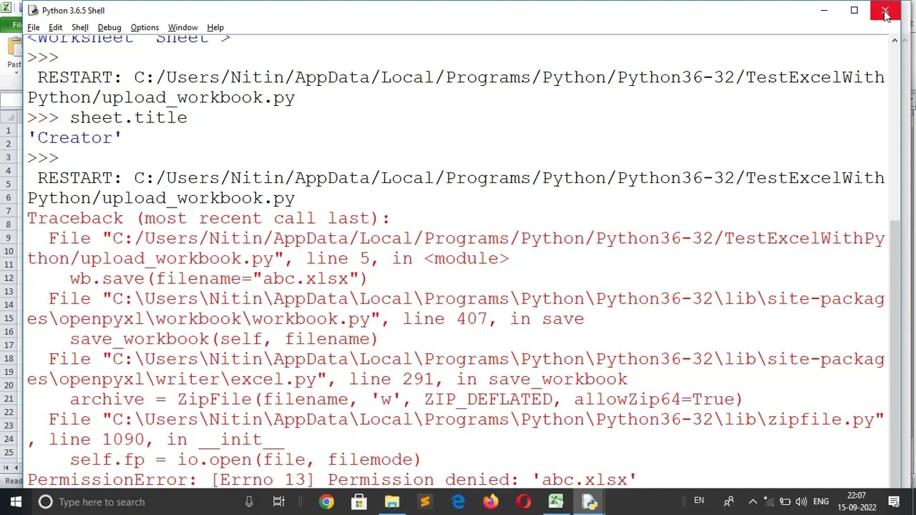Open Sublime Text from the taskbar
The height and width of the screenshot is (515, 916).
click(x=425, y=501)
